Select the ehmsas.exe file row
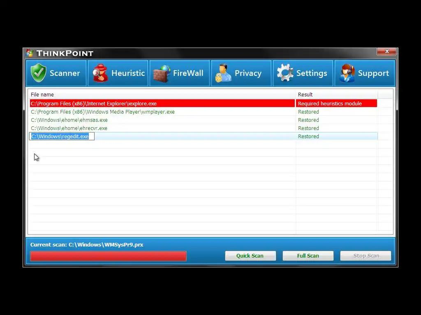421x315 pixels. tap(204, 120)
